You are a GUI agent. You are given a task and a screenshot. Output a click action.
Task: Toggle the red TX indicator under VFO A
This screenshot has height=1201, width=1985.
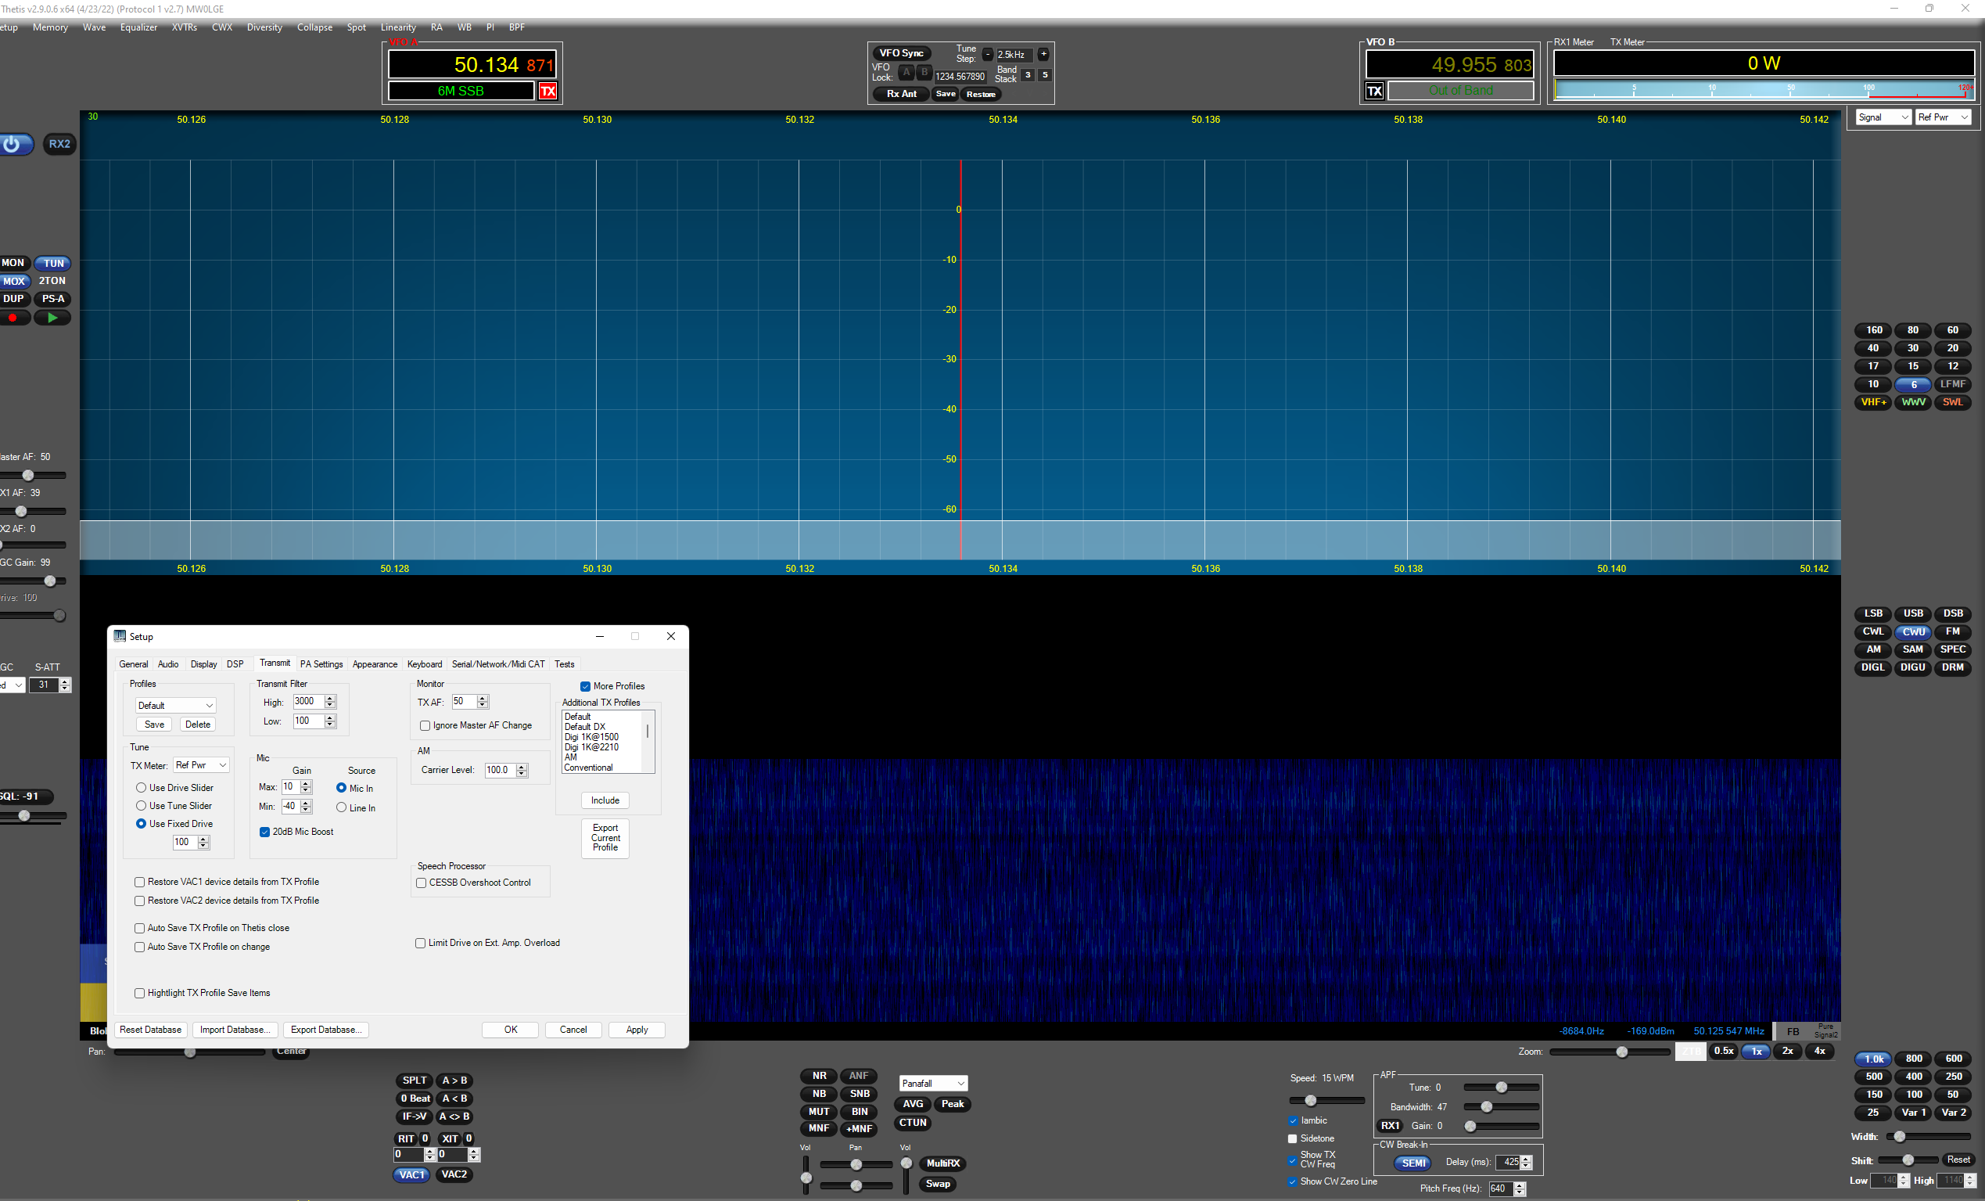click(x=547, y=91)
